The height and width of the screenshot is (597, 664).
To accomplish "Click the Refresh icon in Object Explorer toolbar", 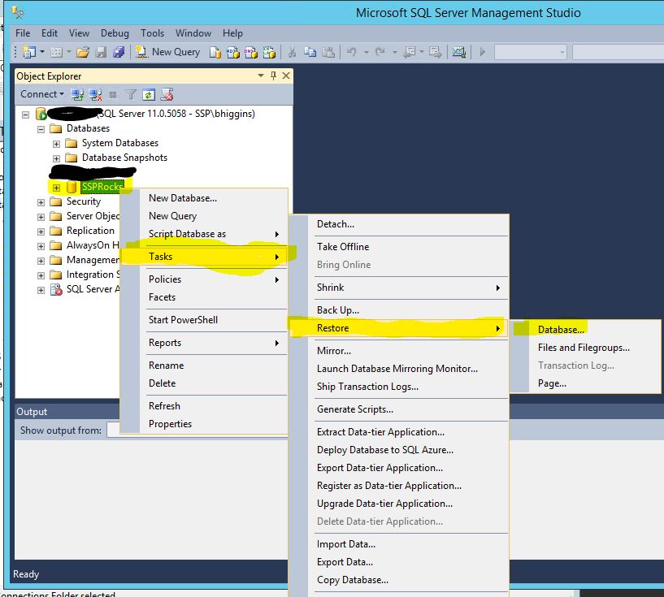I will tap(149, 95).
